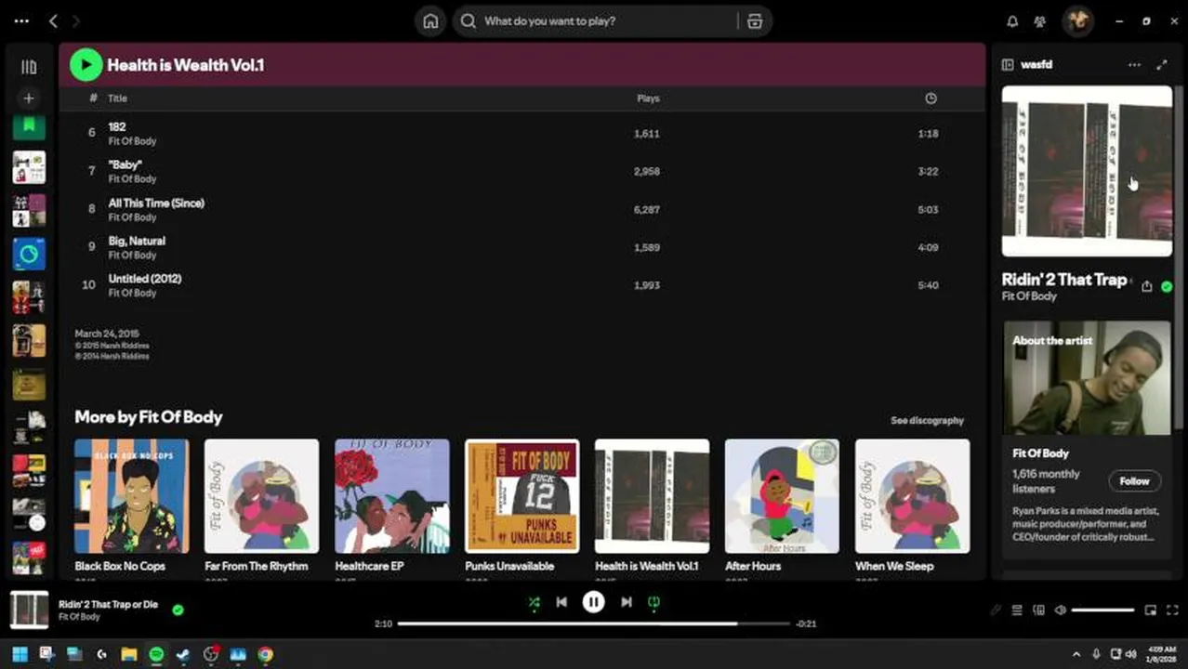This screenshot has height=669, width=1188.
Task: Open Connect to a device icon
Action: click(x=1038, y=610)
